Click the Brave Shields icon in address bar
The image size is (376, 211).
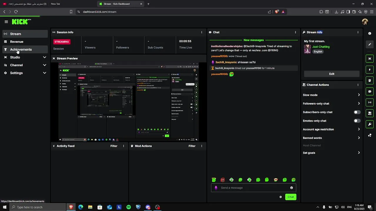pyautogui.click(x=276, y=12)
